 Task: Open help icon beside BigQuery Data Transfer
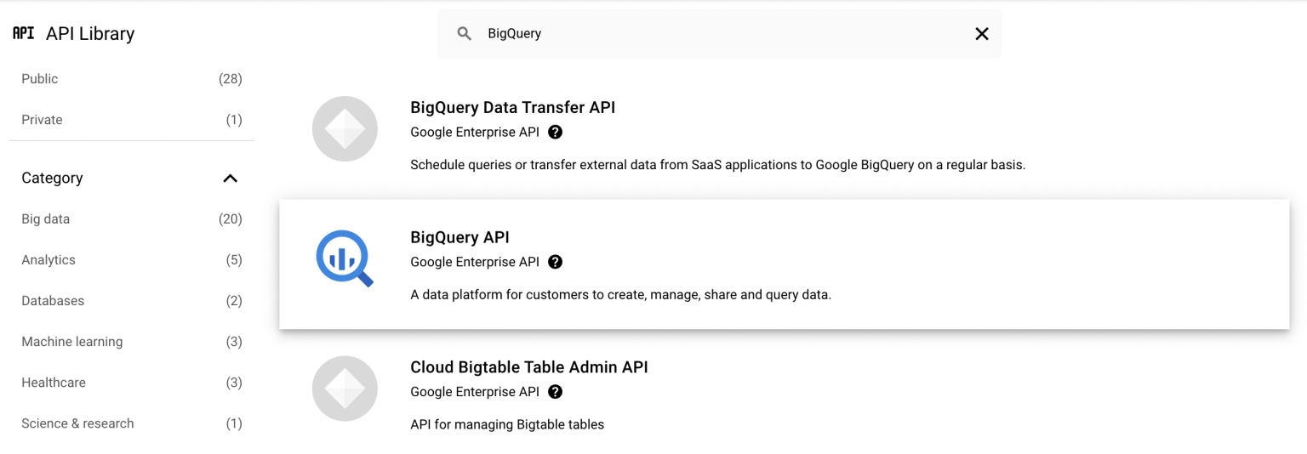556,133
